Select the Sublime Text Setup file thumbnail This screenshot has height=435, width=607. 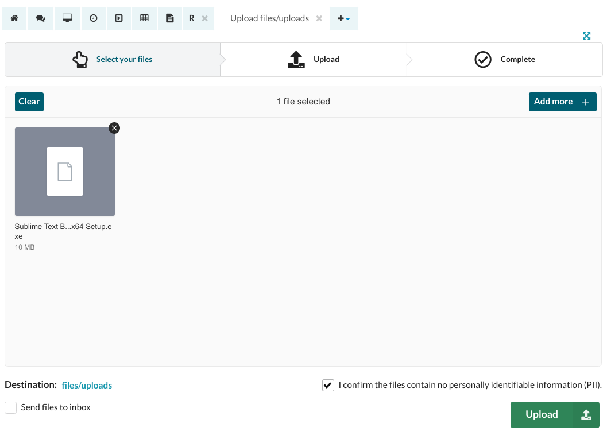(x=65, y=172)
